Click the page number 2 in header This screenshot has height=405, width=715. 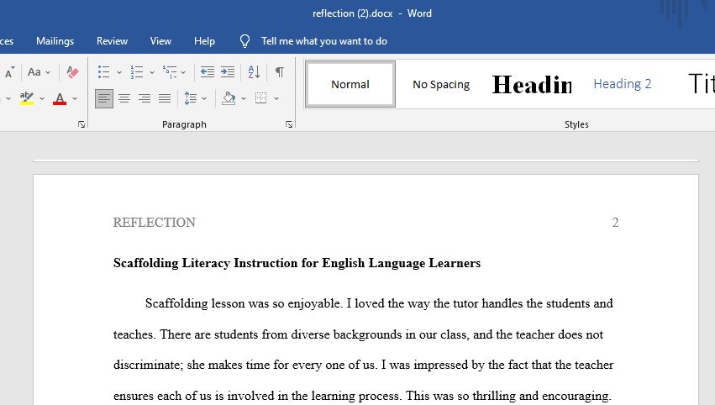coord(615,223)
